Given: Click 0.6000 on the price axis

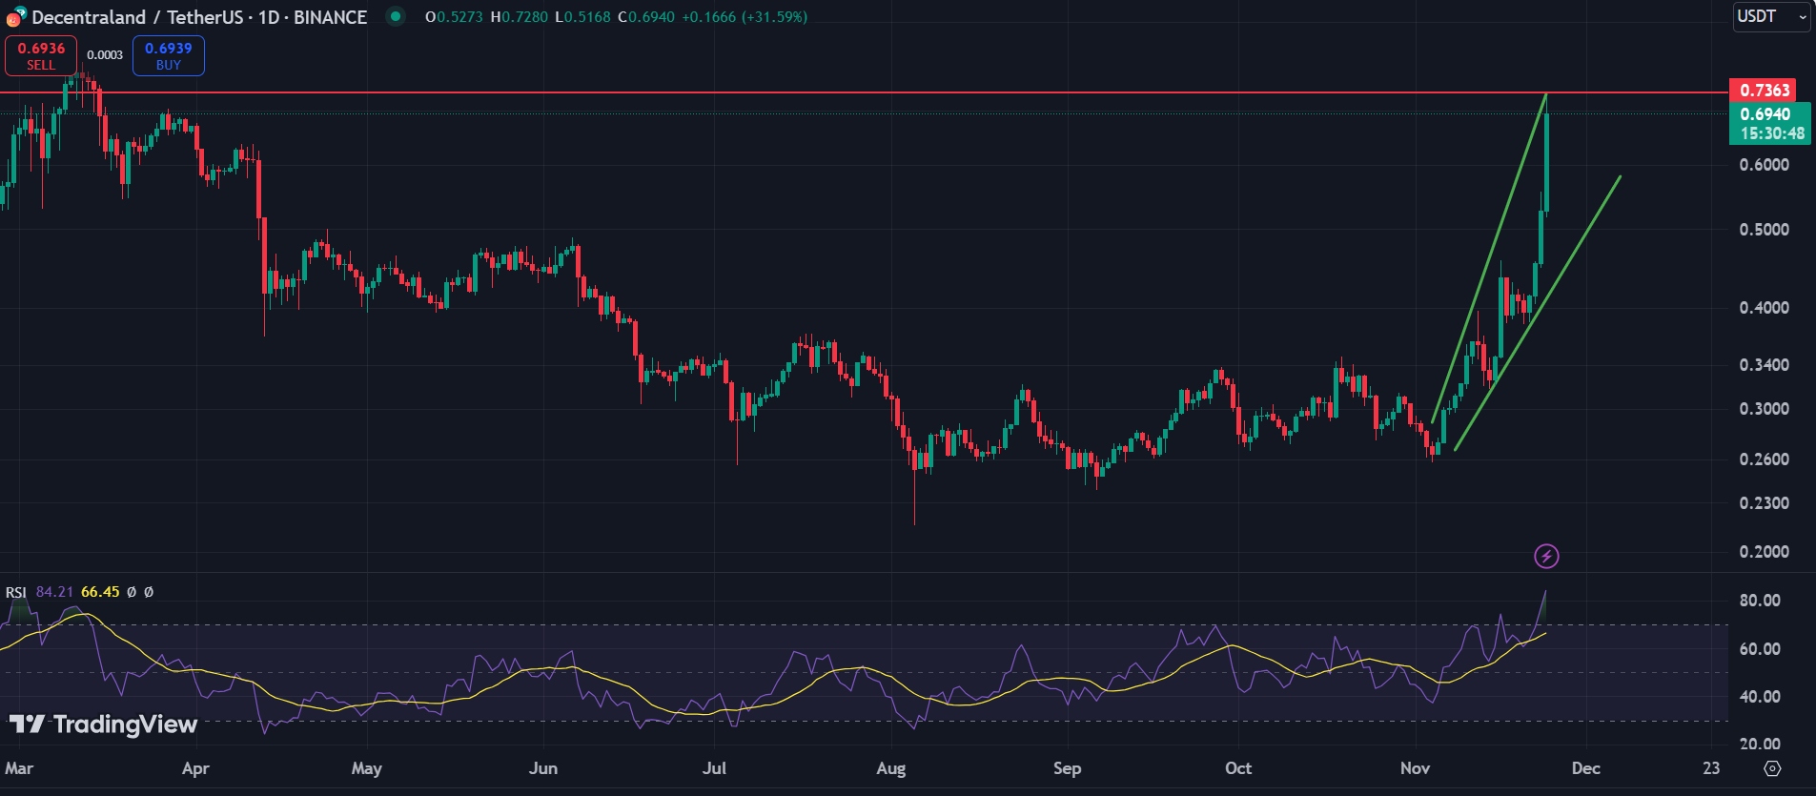Looking at the screenshot, I should pos(1765,165).
